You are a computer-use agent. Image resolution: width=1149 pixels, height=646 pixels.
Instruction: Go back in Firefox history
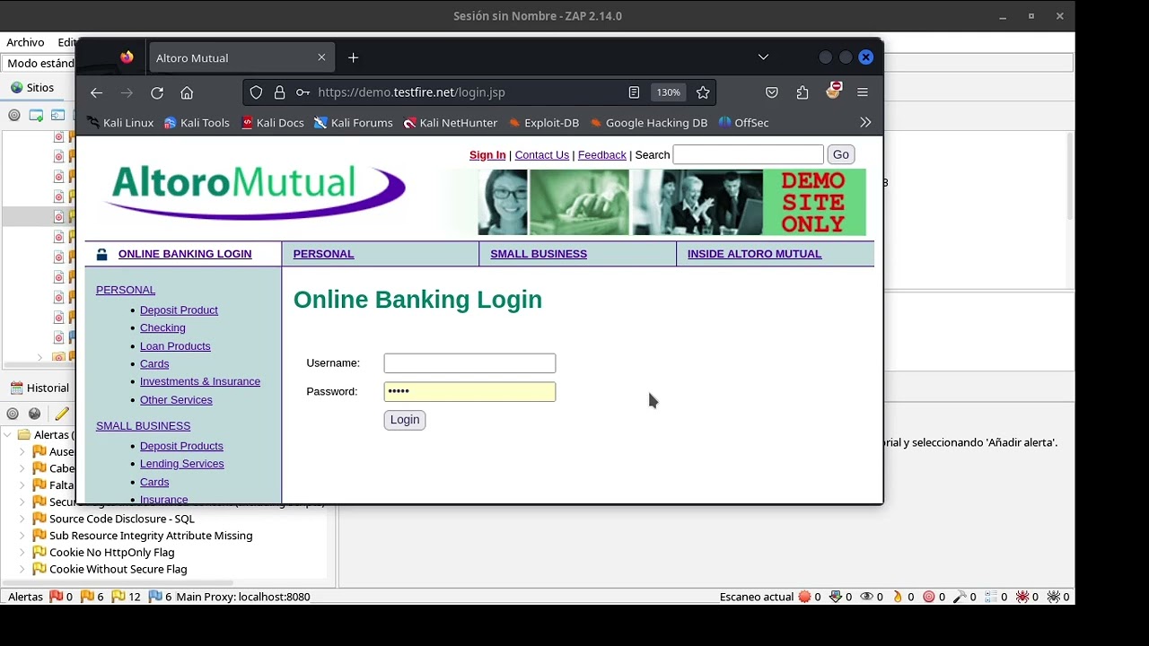tap(97, 92)
